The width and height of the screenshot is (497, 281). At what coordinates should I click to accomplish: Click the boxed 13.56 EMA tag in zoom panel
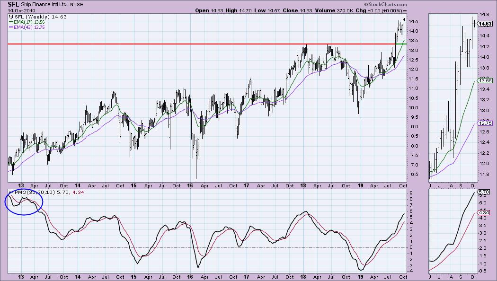(x=485, y=81)
